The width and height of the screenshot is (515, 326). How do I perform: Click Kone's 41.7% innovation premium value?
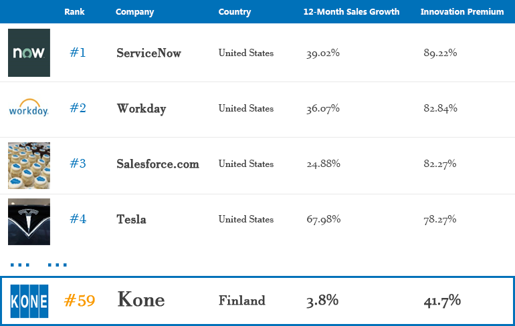442,301
